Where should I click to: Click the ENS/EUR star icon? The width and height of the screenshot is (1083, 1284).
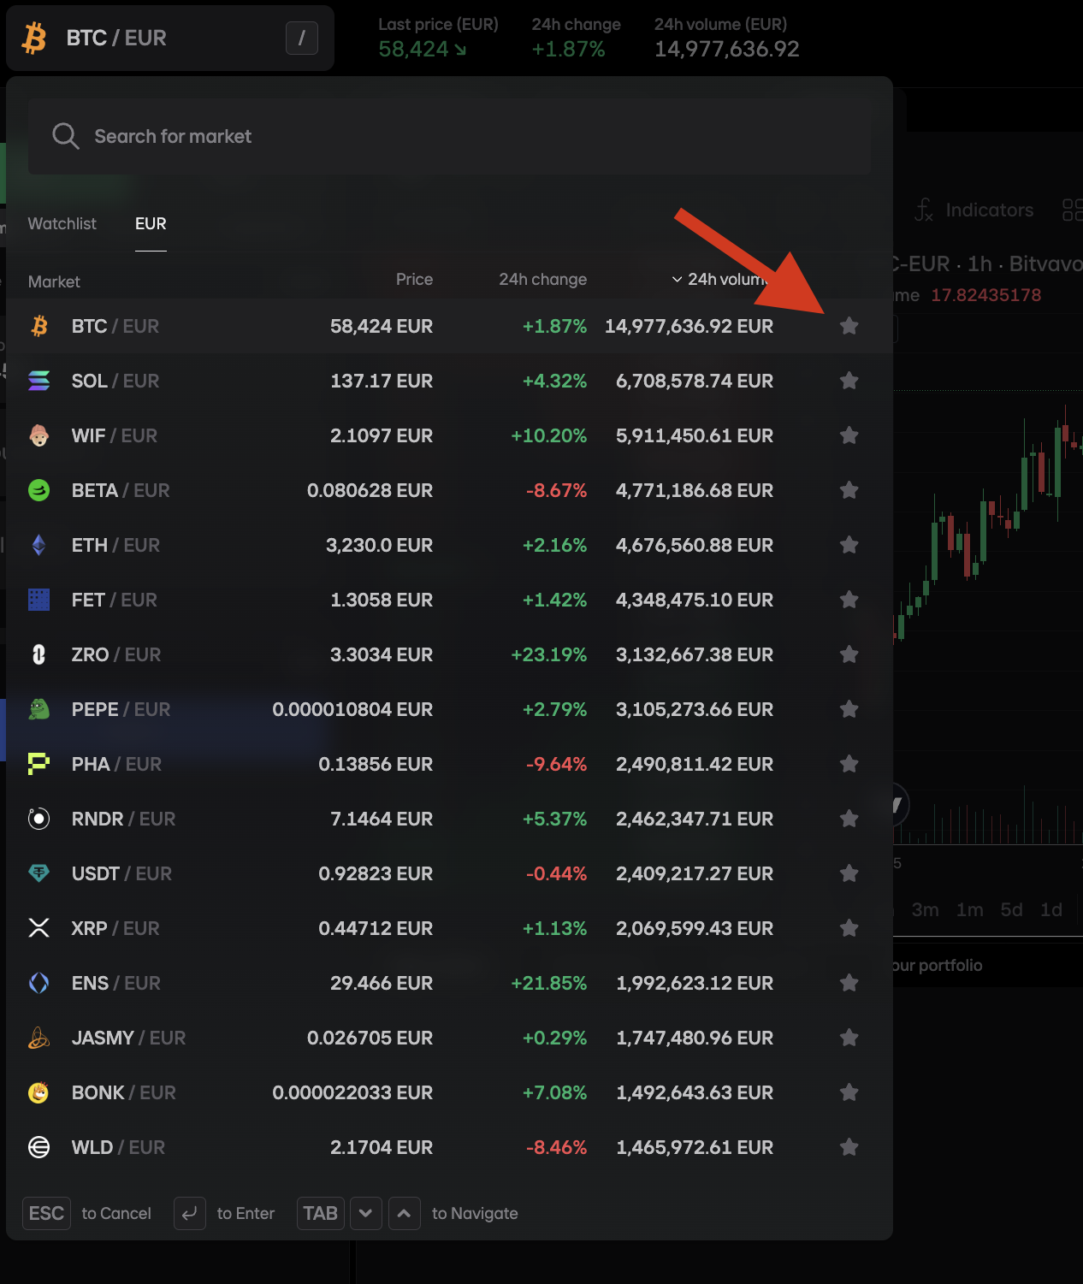click(849, 983)
